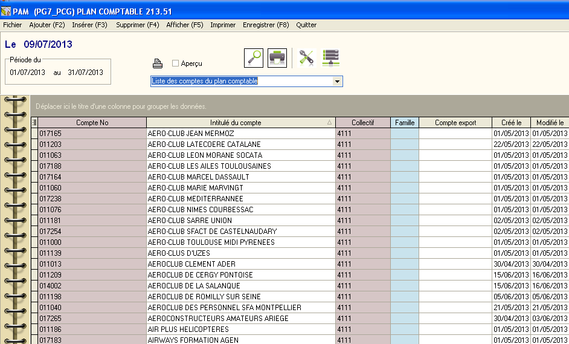Viewport: 569px width, 344px height.
Task: Expand the Liste des comptes dropdown arrow
Action: (337, 81)
